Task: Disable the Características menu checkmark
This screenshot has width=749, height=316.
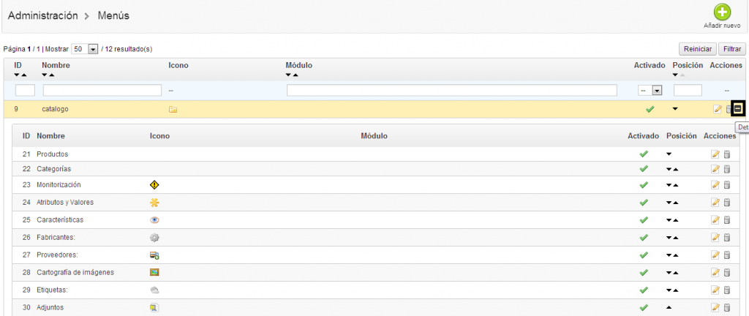Action: [x=644, y=220]
